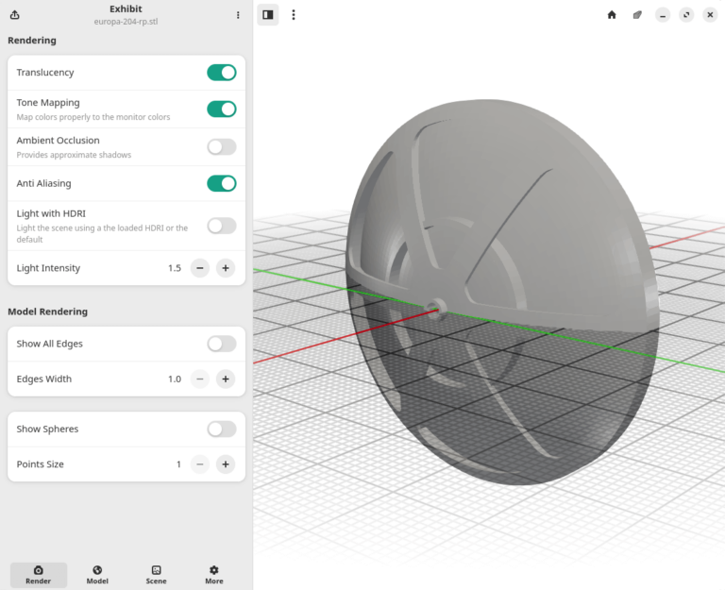The height and width of the screenshot is (590, 725).
Task: Click the gray 3D model in viewport
Action: click(x=503, y=292)
